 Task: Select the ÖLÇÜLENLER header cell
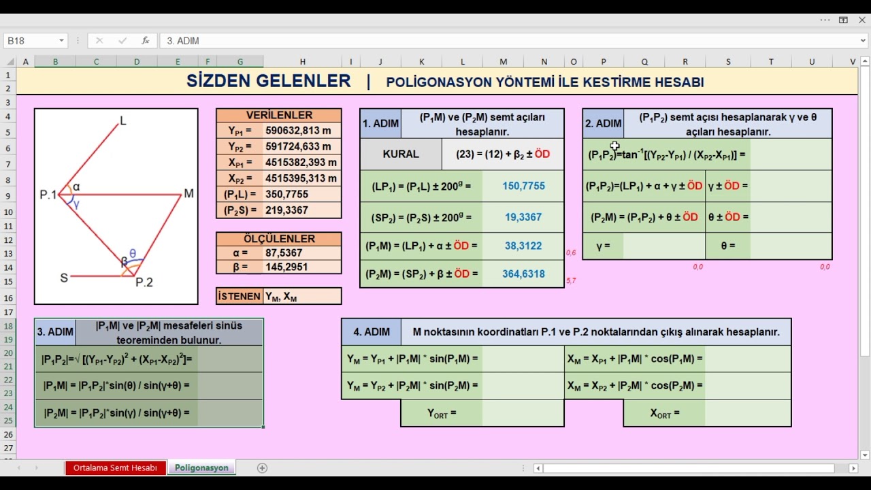[279, 239]
